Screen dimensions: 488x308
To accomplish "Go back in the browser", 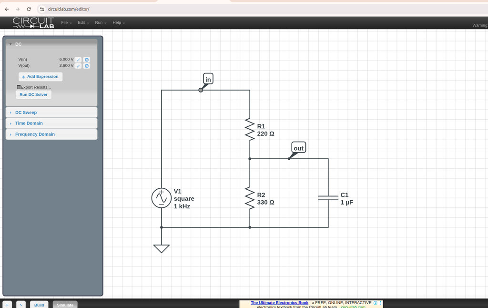I will click(7, 9).
